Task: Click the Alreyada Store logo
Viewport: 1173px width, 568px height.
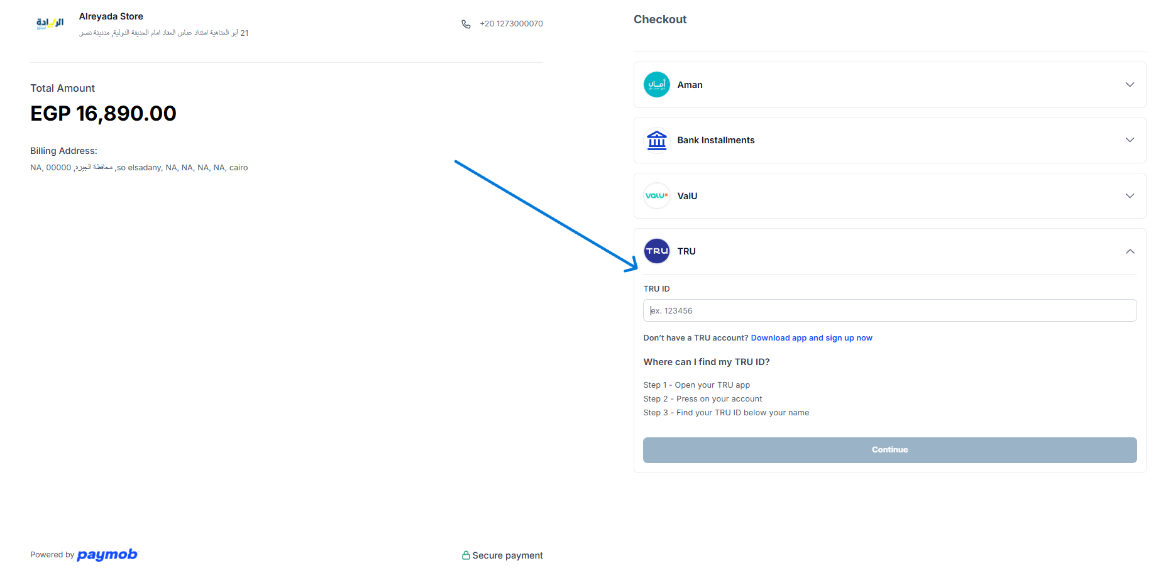Action: tap(50, 23)
